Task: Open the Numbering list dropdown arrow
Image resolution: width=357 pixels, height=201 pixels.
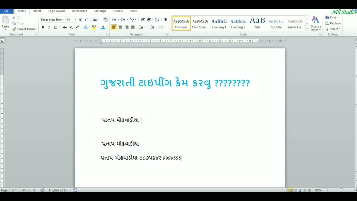Action: 127,20
